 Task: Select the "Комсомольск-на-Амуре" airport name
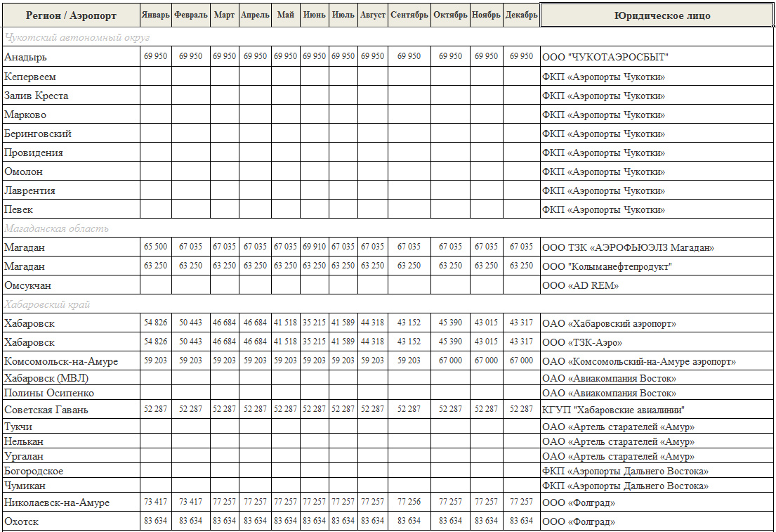(61, 361)
